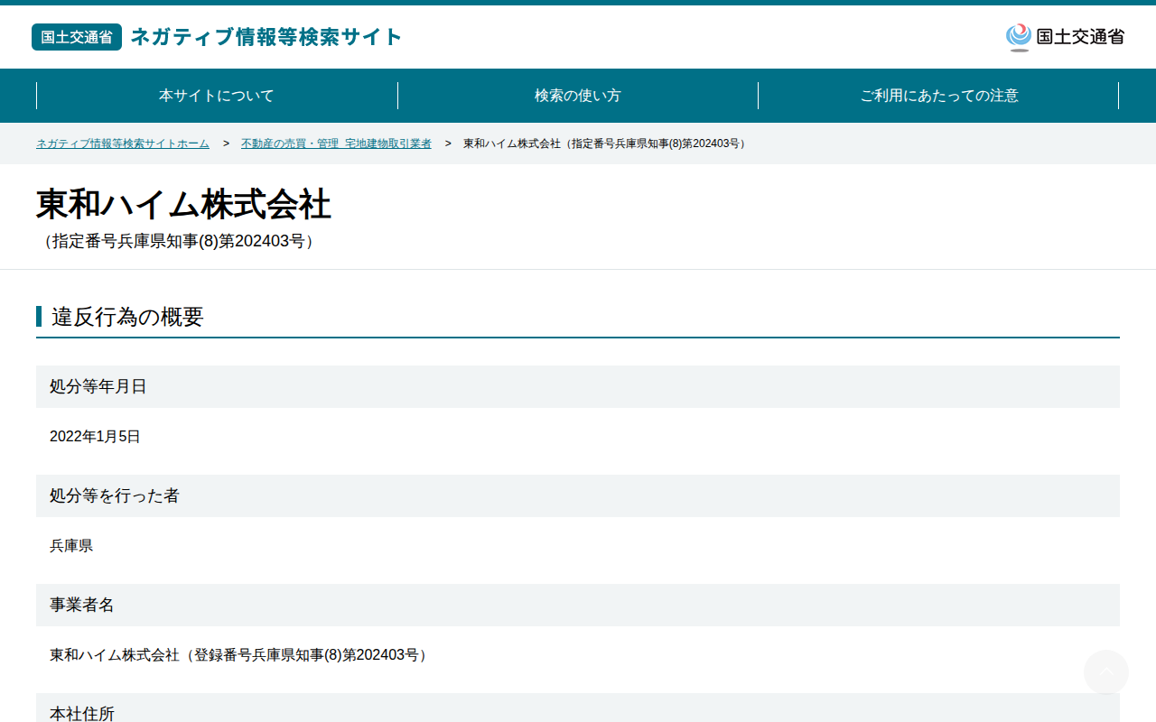The height and width of the screenshot is (722, 1156).
Task: Click the 処分等を行った者 label row
Action: tap(578, 495)
